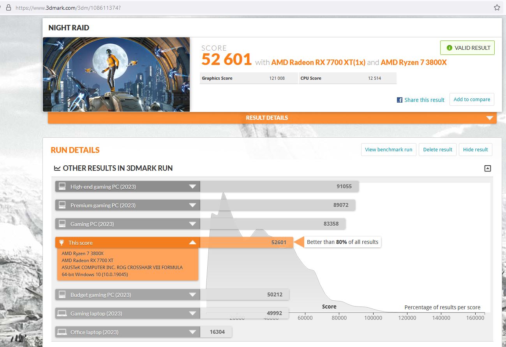Click the desktop icon beside Budget gaming PC
Screen dimensions: 506x347
pyautogui.click(x=62, y=294)
